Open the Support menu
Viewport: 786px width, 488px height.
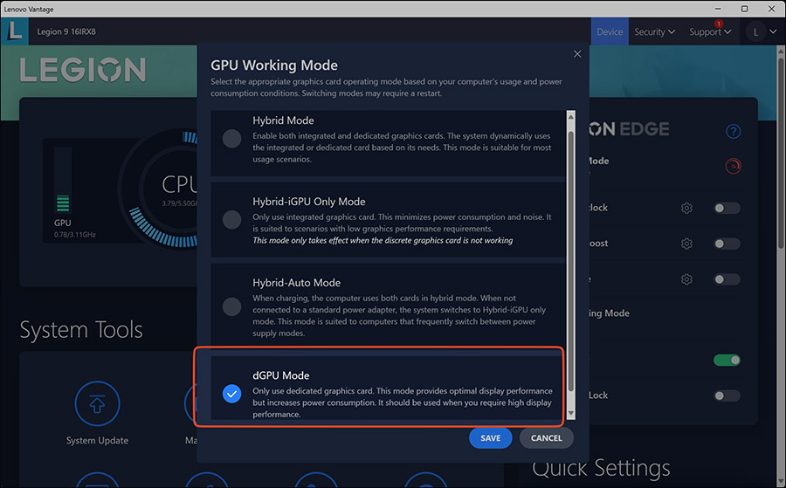710,31
